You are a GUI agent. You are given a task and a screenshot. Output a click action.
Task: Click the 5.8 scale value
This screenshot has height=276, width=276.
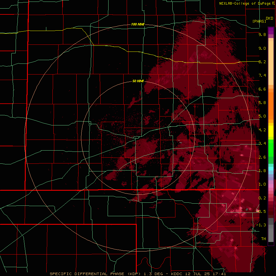click(x=262, y=103)
